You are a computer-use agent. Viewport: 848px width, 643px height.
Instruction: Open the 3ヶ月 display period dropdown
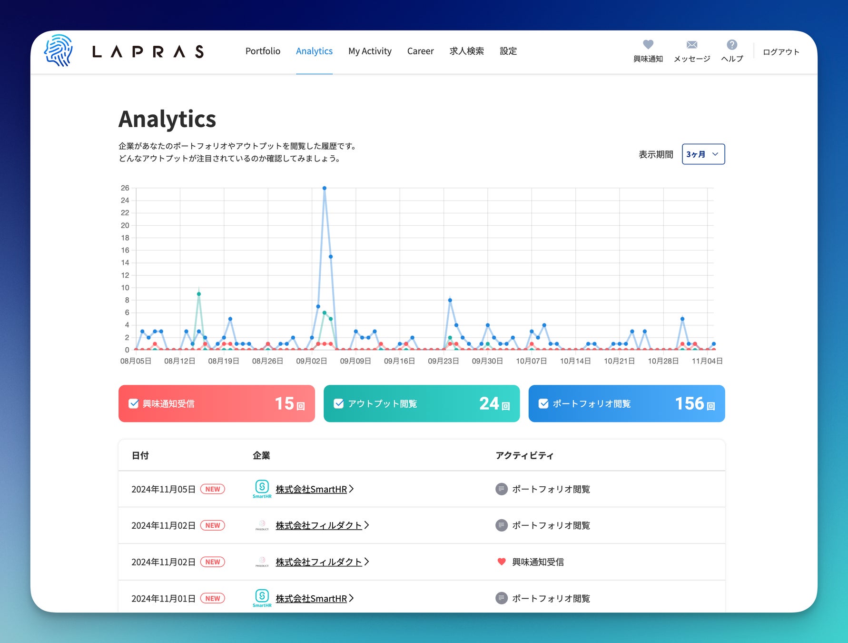703,154
